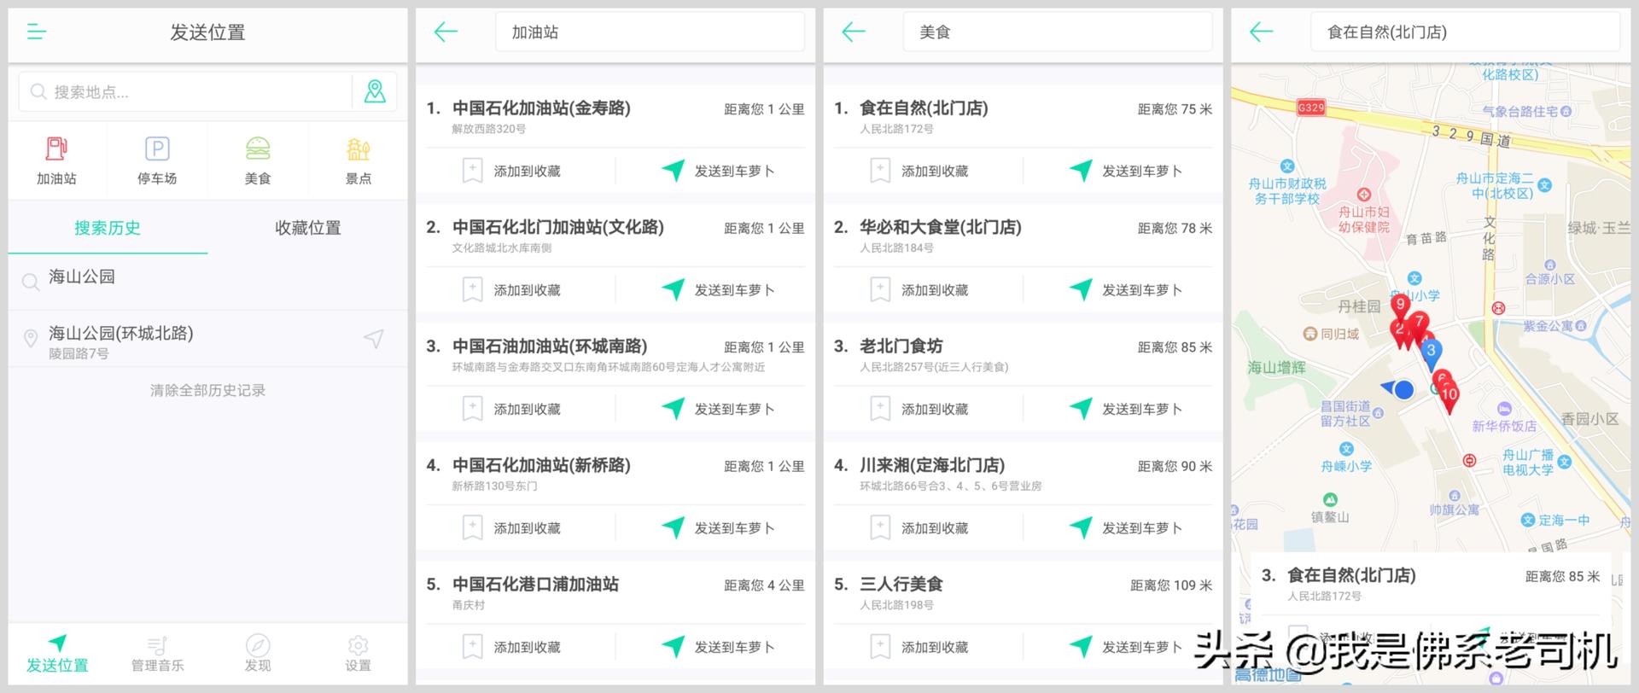Click the 加油站 search field
The image size is (1639, 693).
650,32
